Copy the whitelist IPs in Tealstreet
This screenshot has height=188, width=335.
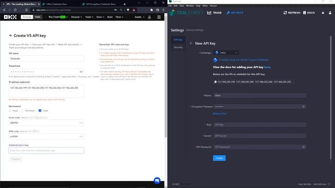coord(215,82)
